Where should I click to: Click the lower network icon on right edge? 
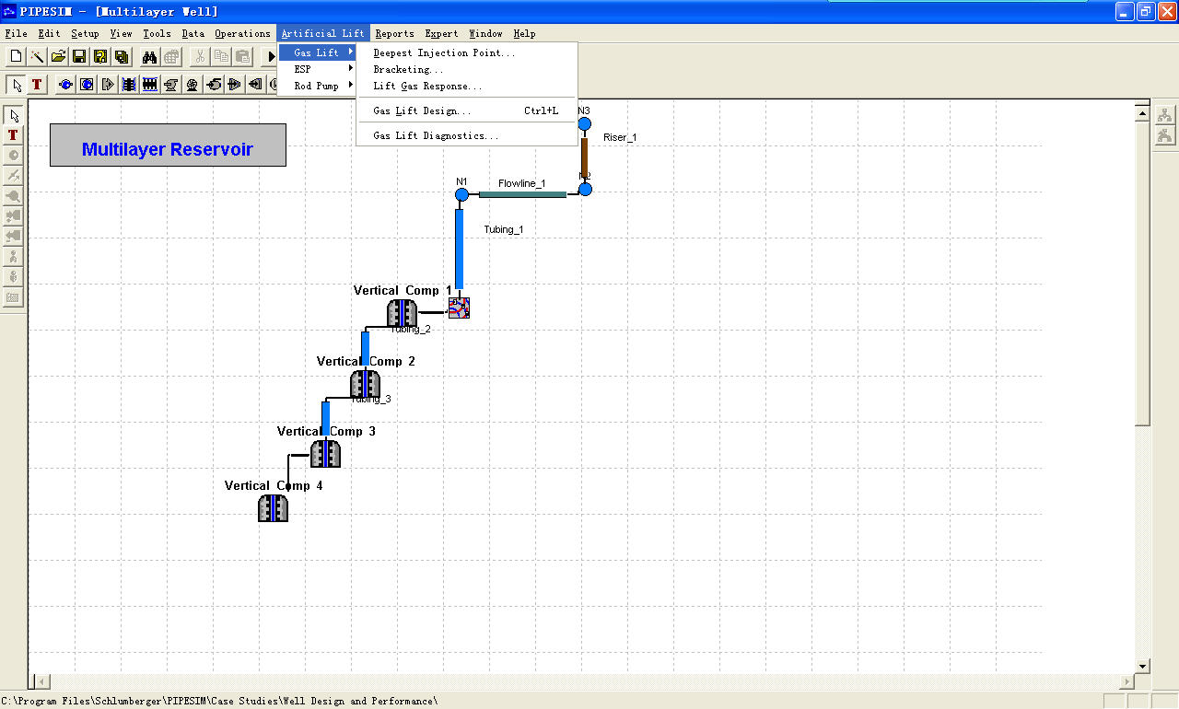pyautogui.click(x=1165, y=136)
